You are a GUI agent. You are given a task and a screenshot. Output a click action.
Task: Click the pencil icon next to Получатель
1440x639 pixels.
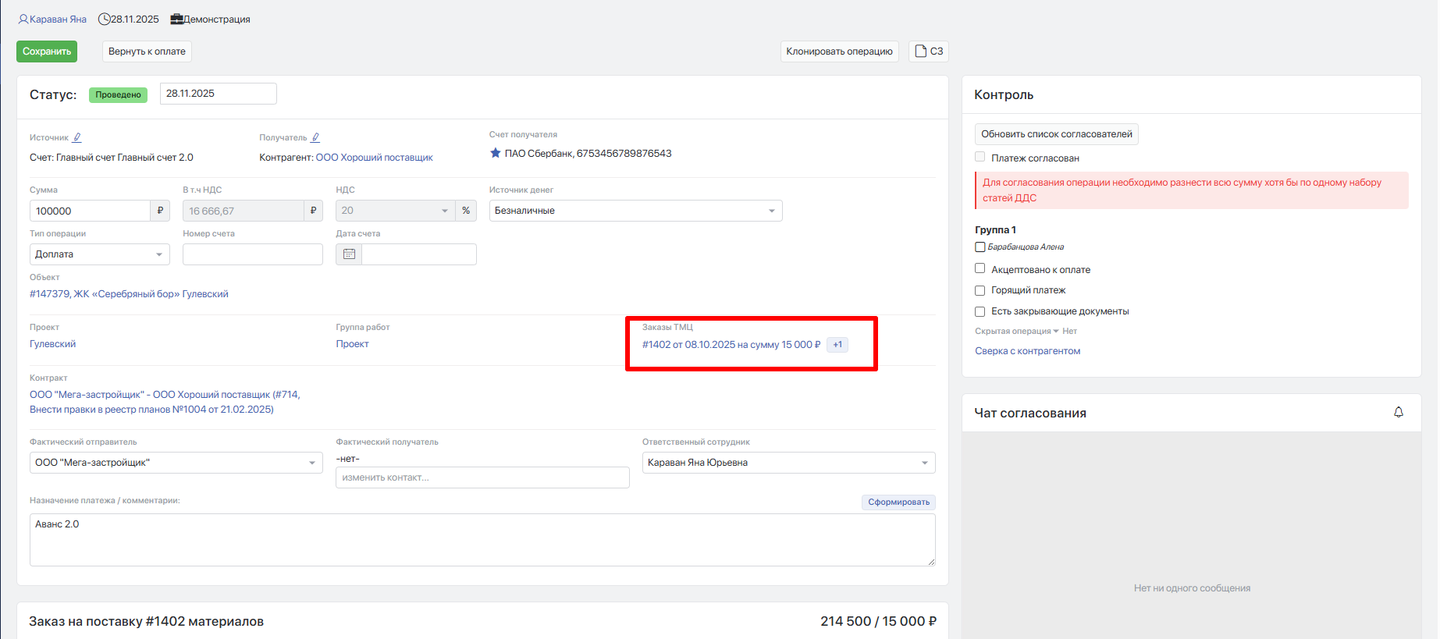315,137
